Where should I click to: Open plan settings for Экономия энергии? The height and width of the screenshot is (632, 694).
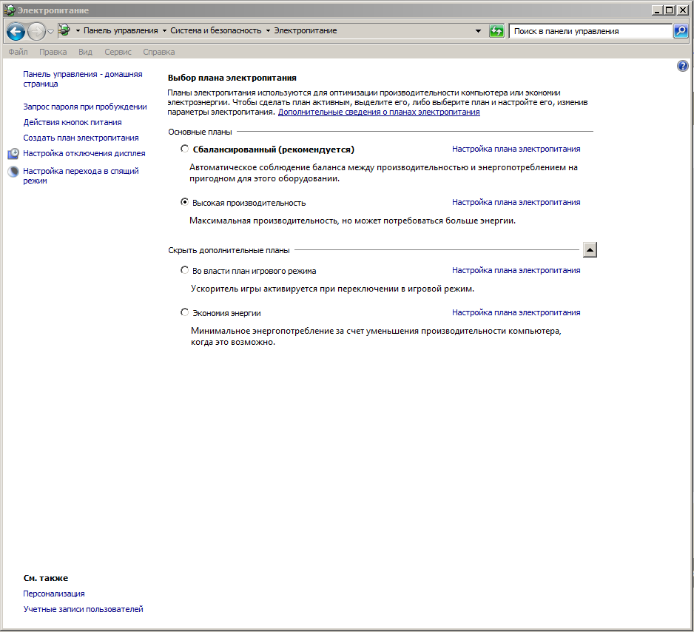click(x=516, y=312)
